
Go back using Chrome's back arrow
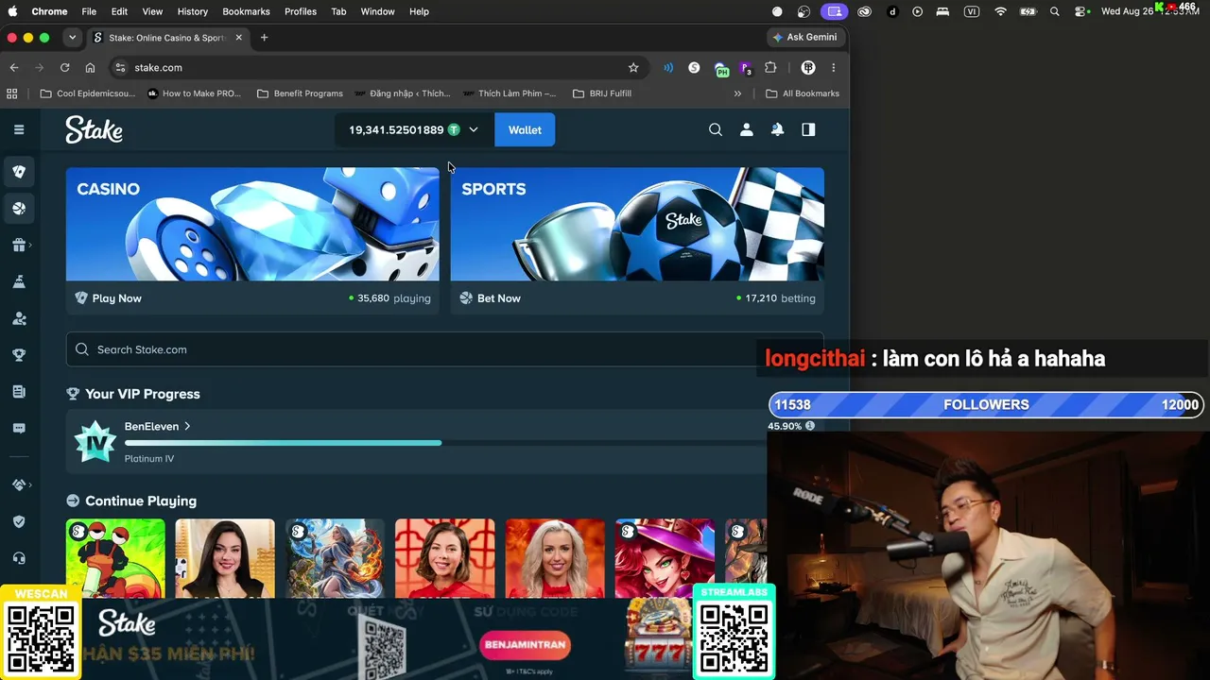tap(14, 68)
